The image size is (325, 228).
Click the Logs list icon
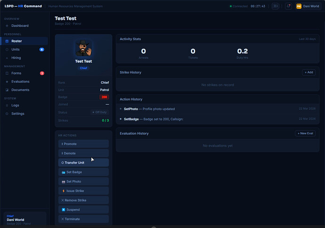(x=7, y=106)
